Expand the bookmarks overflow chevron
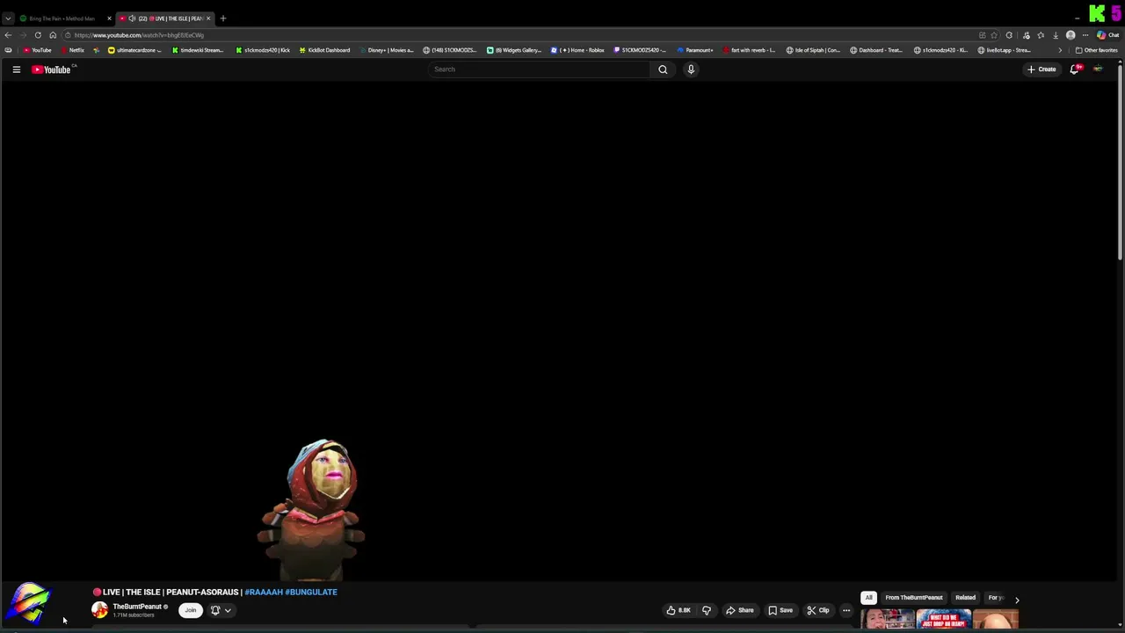Viewport: 1125px width, 633px height. point(1060,50)
